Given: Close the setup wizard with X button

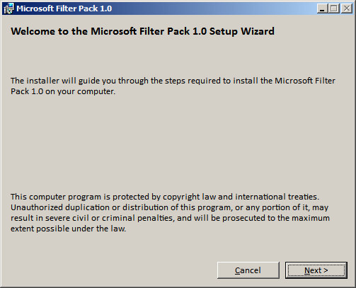Looking at the screenshot, I should point(347,8).
